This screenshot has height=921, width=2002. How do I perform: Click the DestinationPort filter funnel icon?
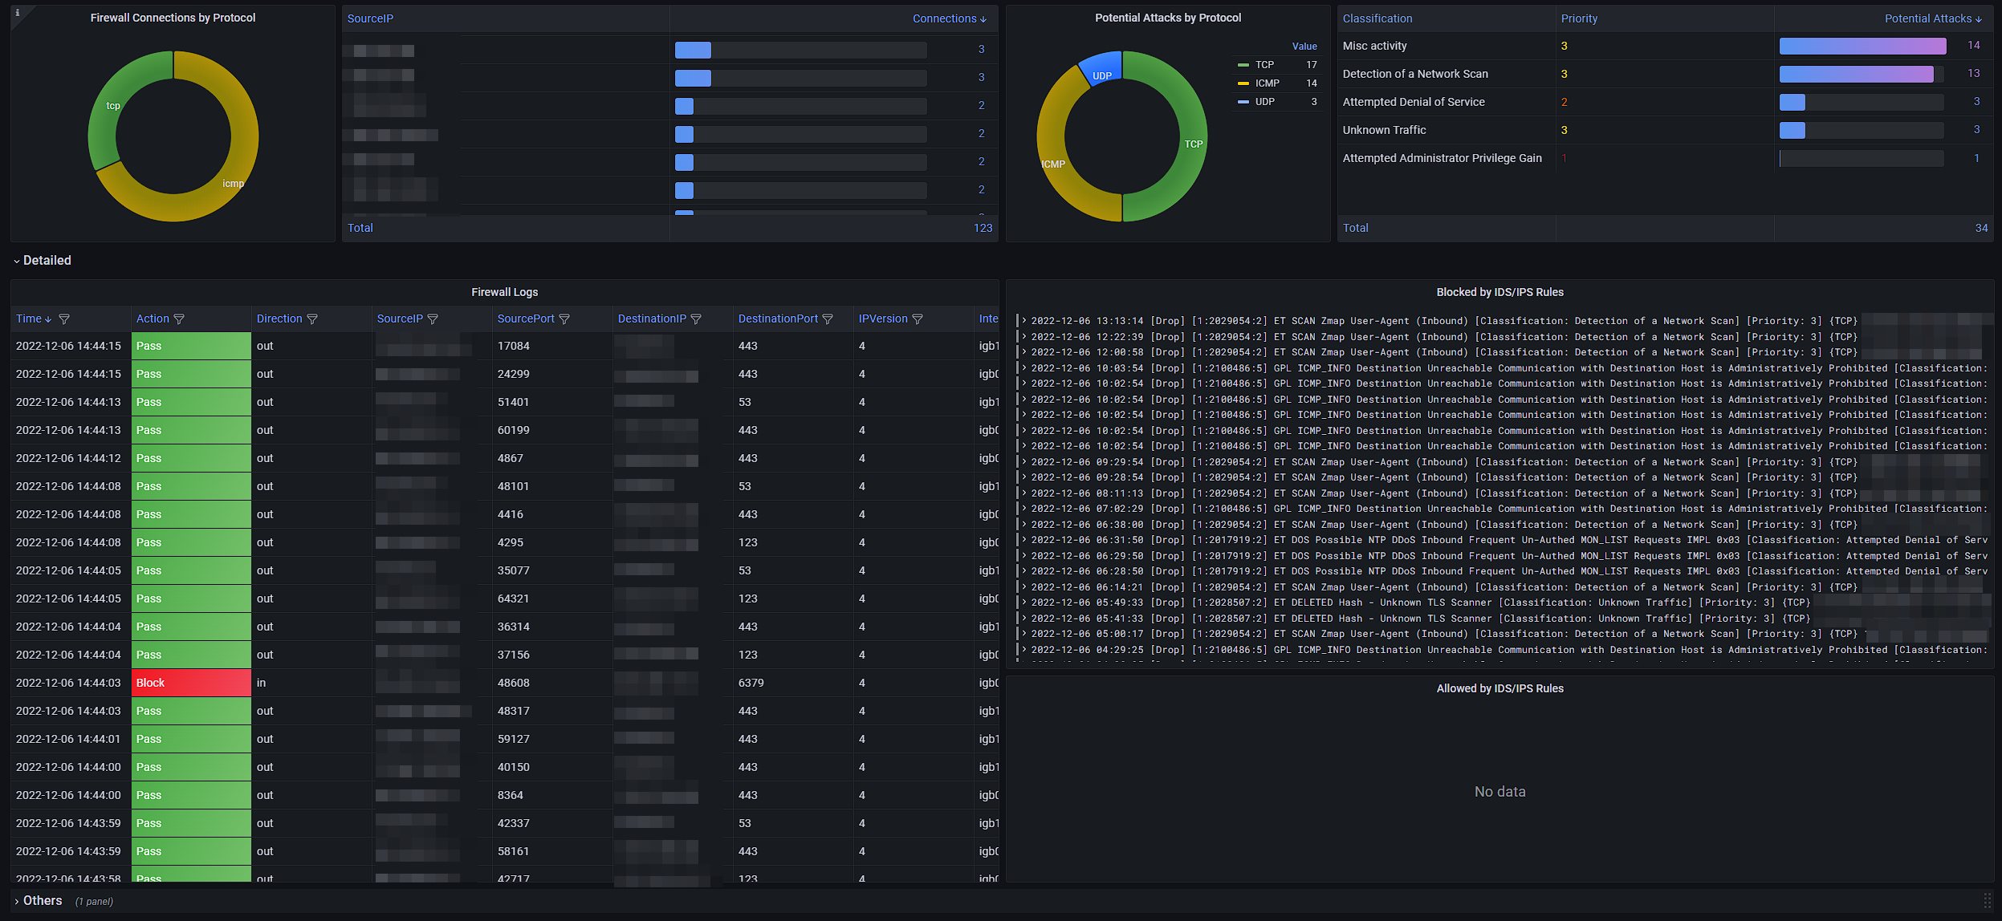(828, 319)
